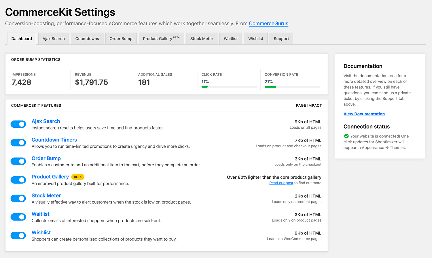Click Loads on WooCommerce pages text
The image size is (432, 258).
(294, 239)
